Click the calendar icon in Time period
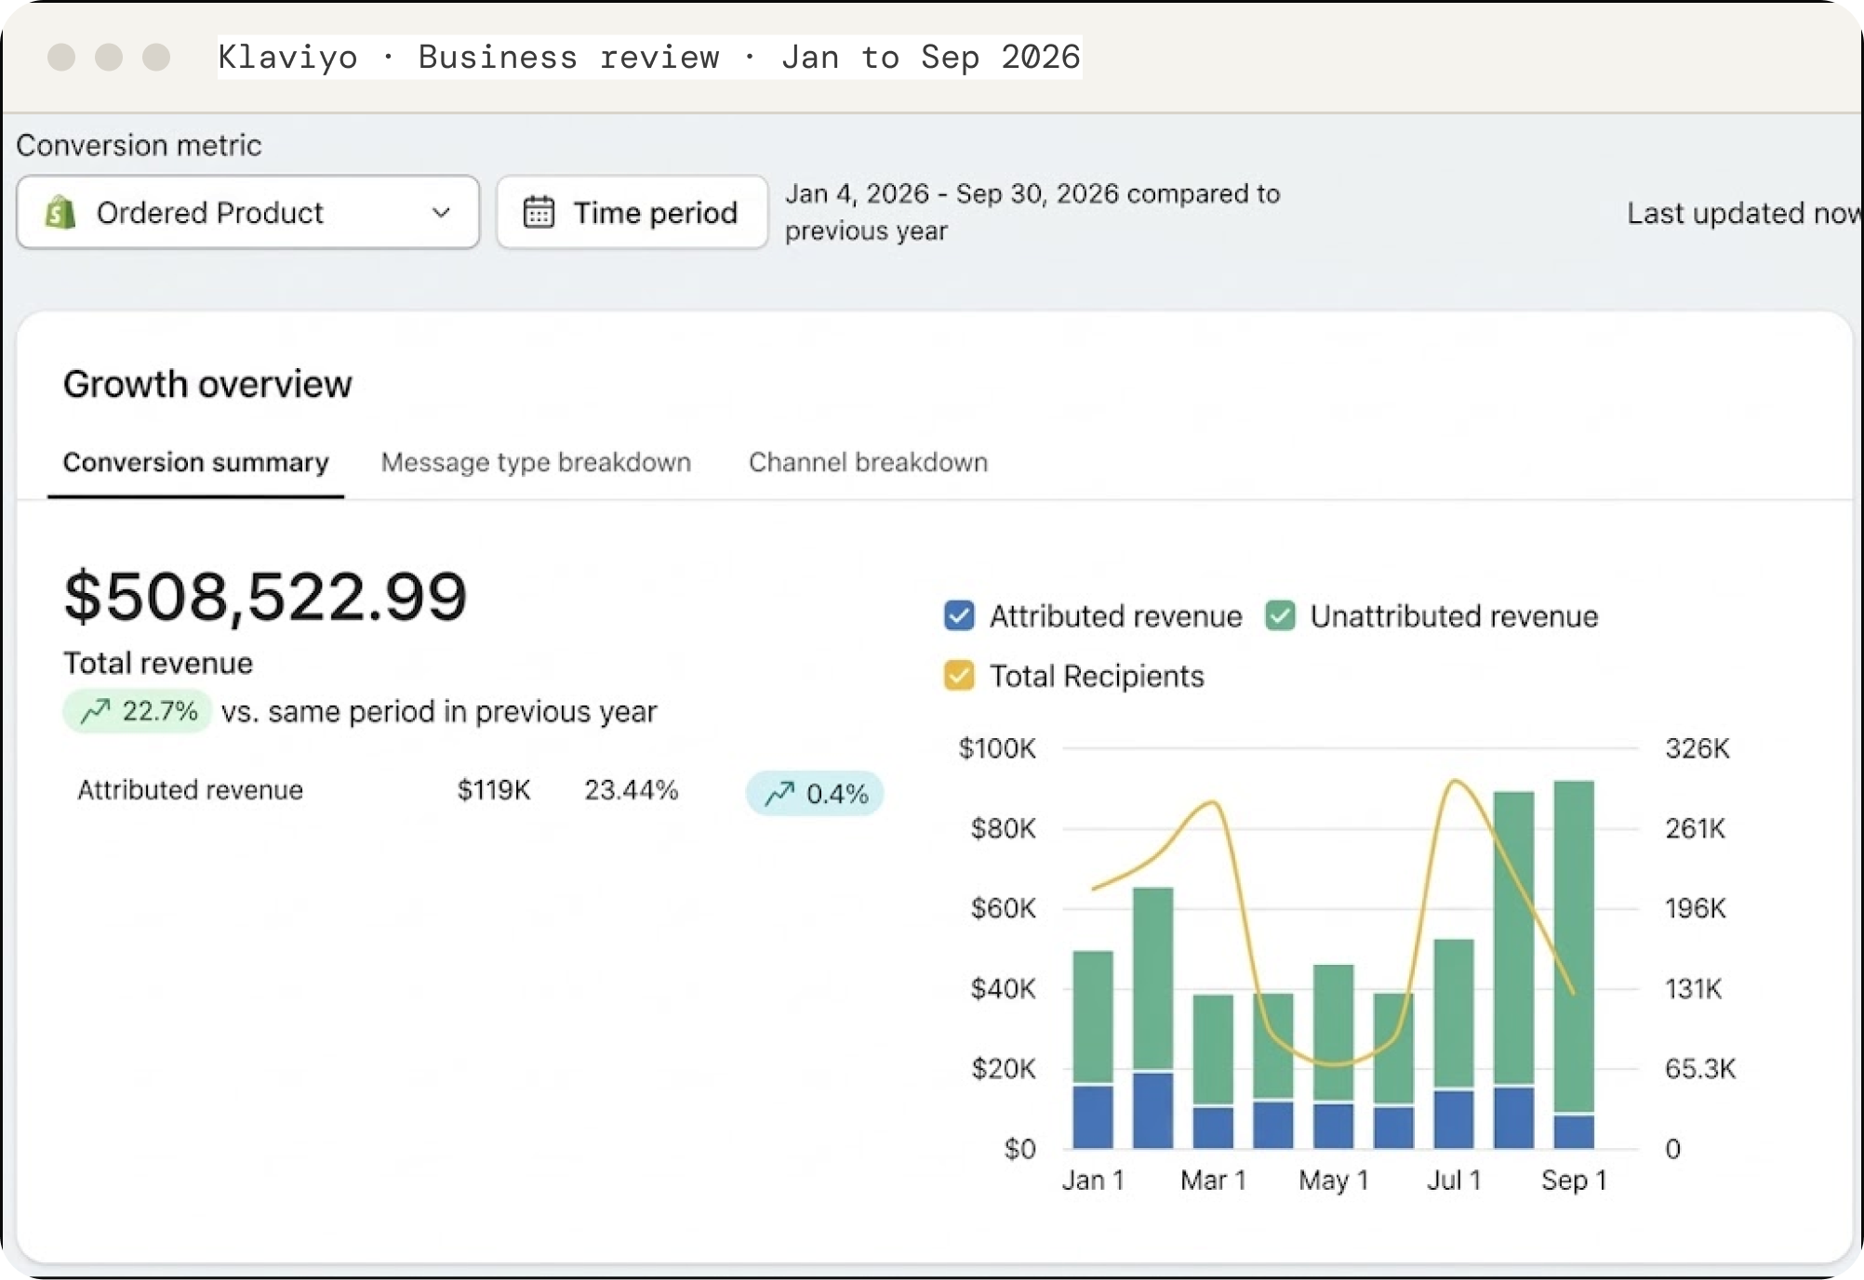The height and width of the screenshot is (1280, 1864). point(539,213)
